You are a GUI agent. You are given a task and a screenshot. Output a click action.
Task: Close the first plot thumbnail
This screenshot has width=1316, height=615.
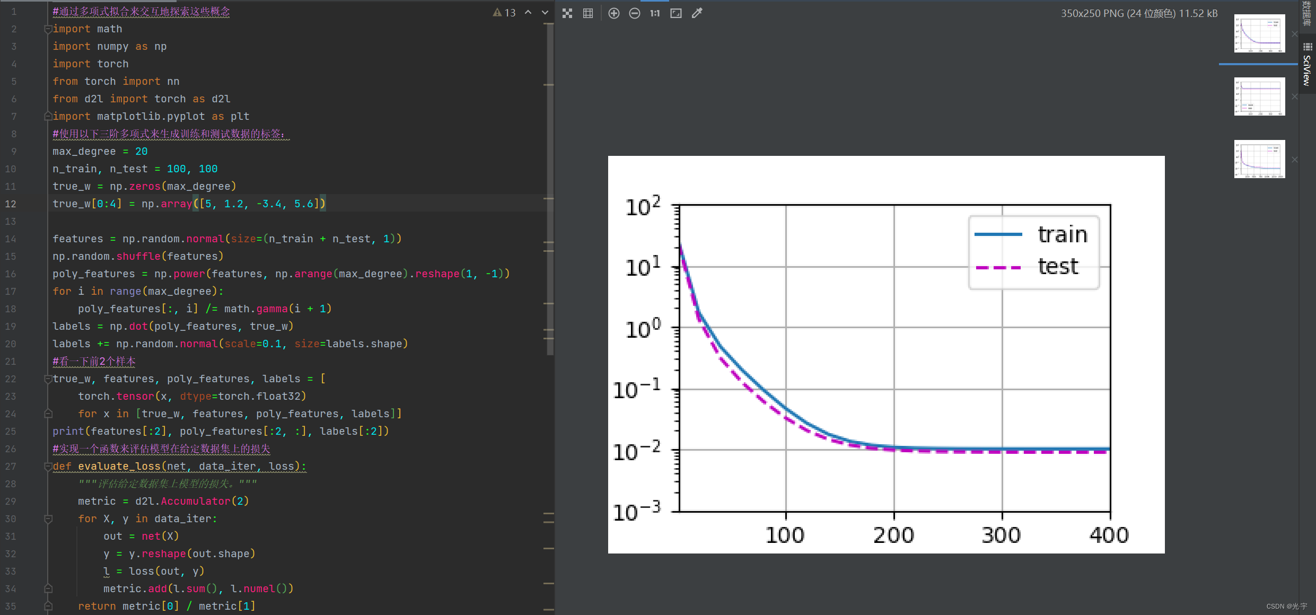tap(1294, 34)
